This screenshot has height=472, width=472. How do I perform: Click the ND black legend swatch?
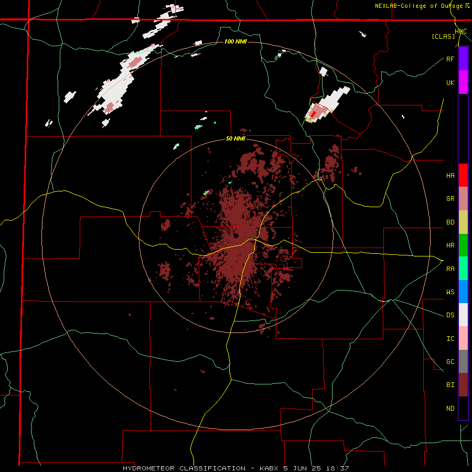[x=463, y=408]
